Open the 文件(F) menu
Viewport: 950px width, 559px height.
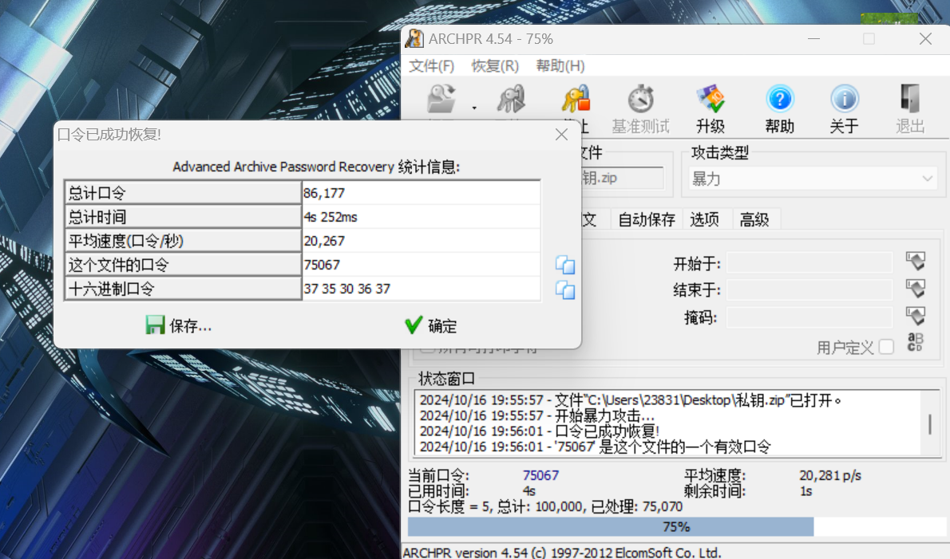[x=431, y=65]
